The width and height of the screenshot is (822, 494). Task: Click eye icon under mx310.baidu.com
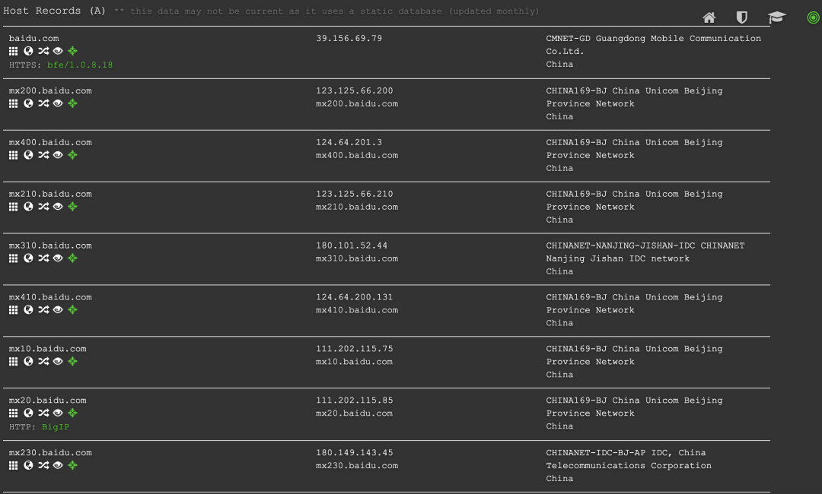(x=58, y=258)
